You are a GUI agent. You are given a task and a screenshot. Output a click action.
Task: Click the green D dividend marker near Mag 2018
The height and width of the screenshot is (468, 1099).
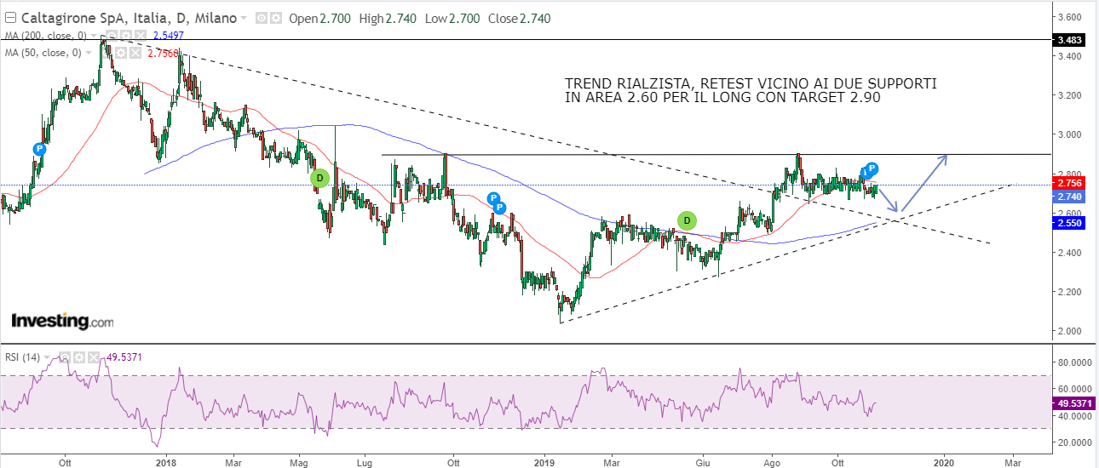click(319, 178)
